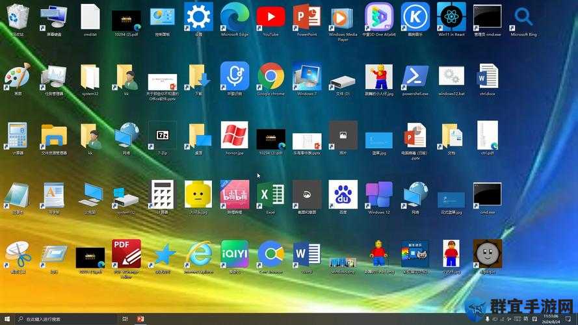The height and width of the screenshot is (325, 578).
Task: Launch the 管理员 cmd.exe shortcut
Action: [488, 17]
